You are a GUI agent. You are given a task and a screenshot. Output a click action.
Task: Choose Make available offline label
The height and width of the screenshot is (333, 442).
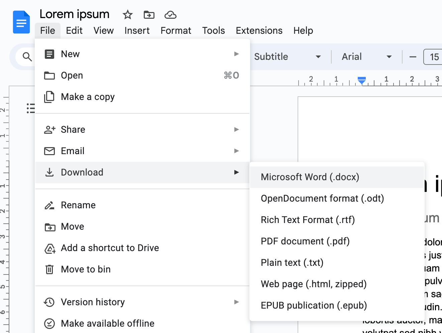pyautogui.click(x=108, y=324)
